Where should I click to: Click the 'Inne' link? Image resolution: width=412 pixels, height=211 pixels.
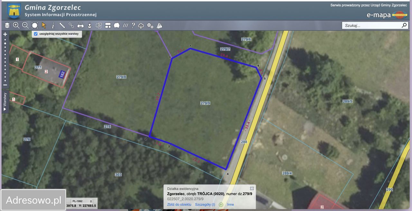(x=230, y=205)
